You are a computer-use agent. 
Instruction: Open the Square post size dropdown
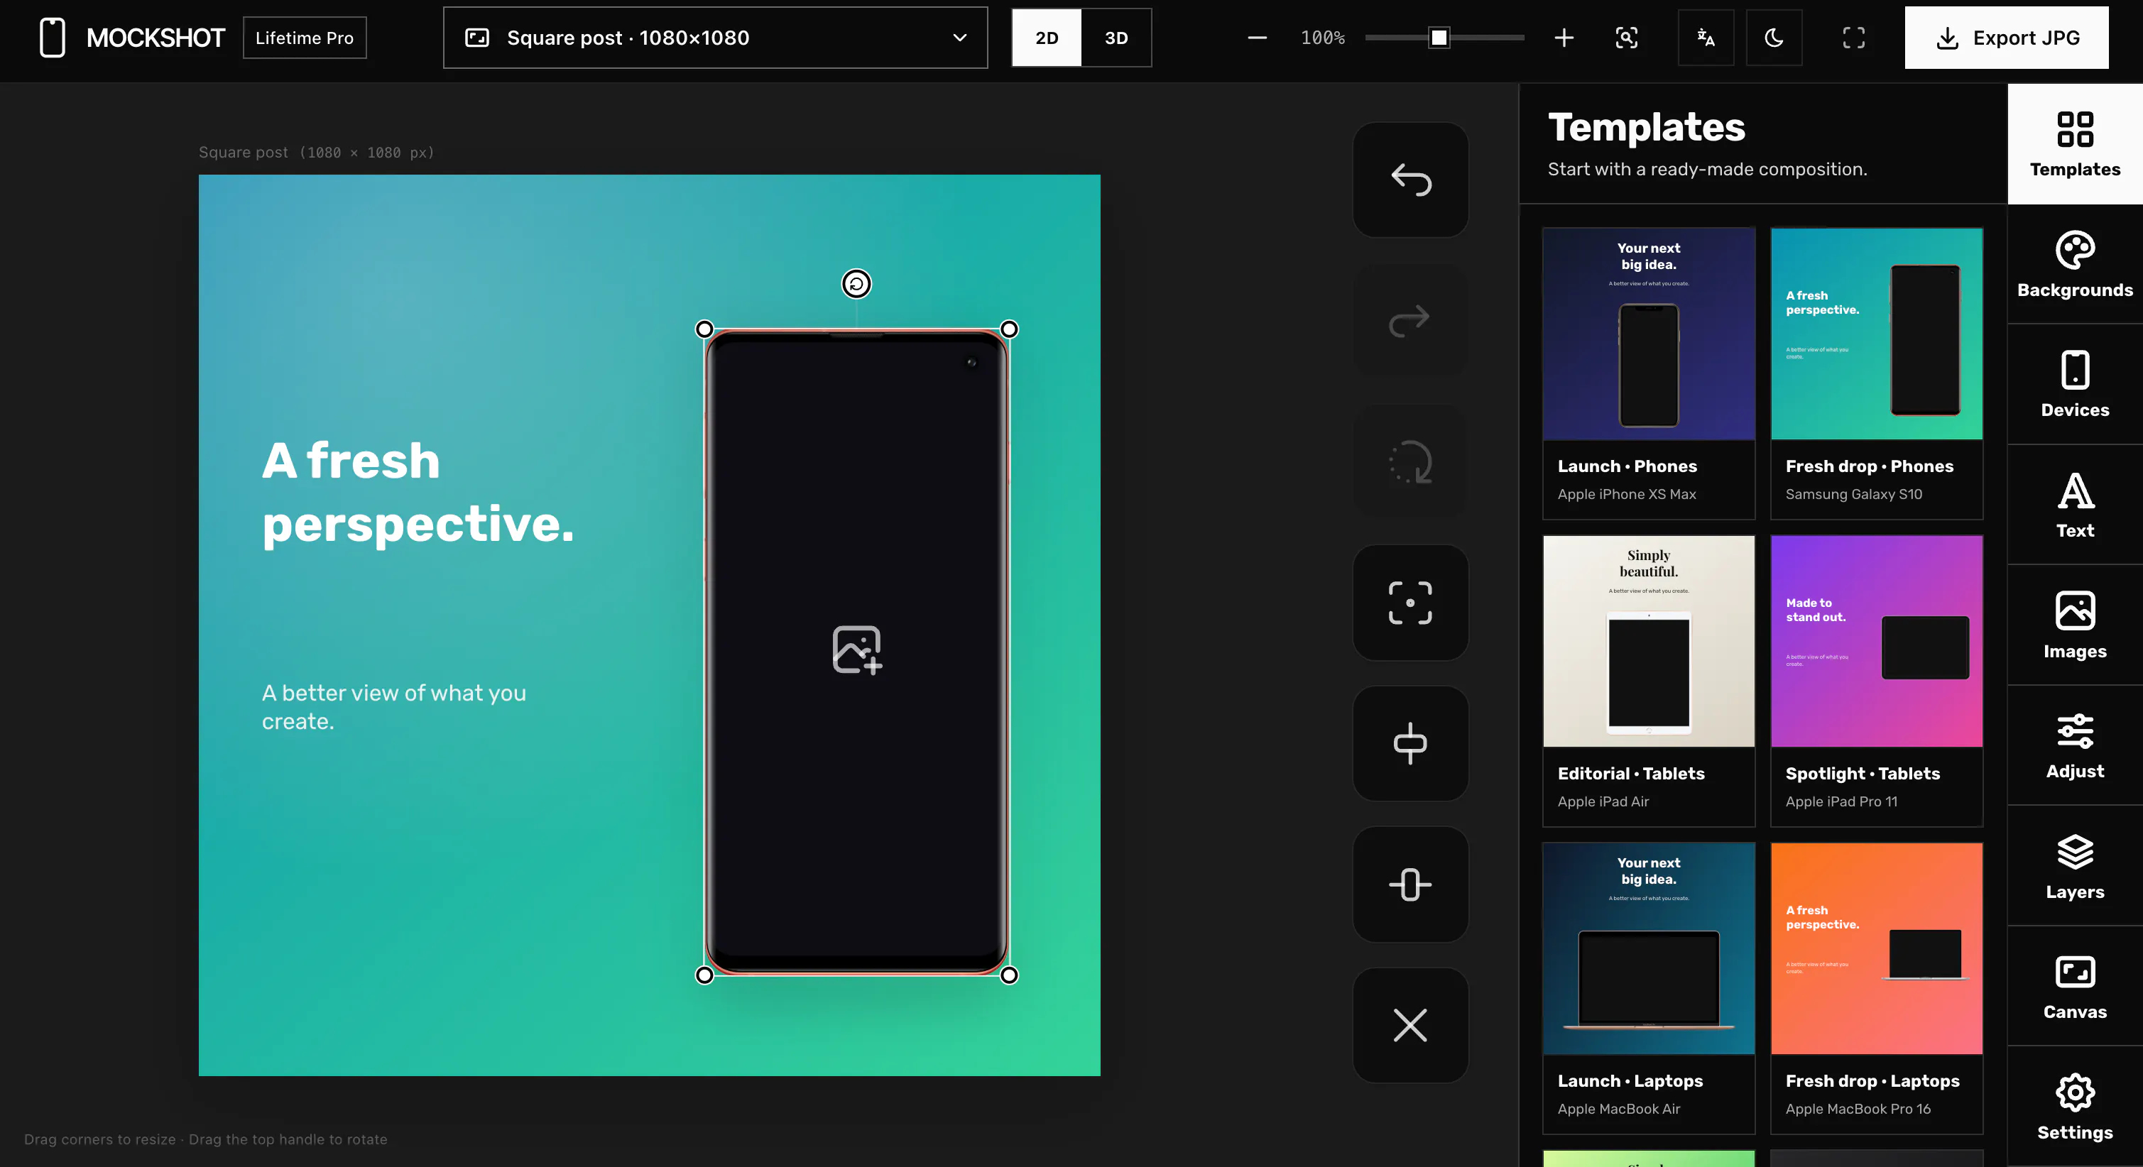pyautogui.click(x=716, y=38)
